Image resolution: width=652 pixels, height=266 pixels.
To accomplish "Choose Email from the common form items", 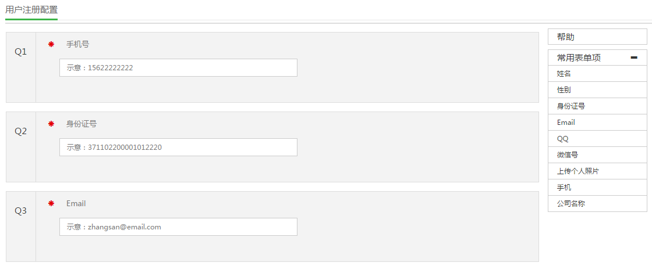I will pos(597,123).
